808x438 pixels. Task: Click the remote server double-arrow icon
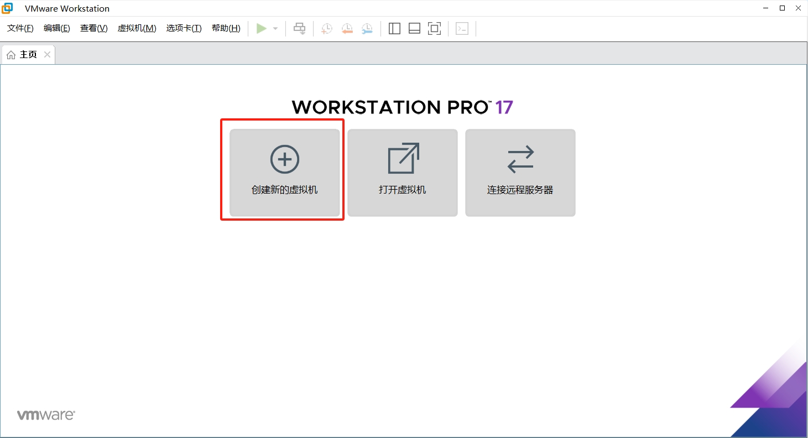(520, 159)
